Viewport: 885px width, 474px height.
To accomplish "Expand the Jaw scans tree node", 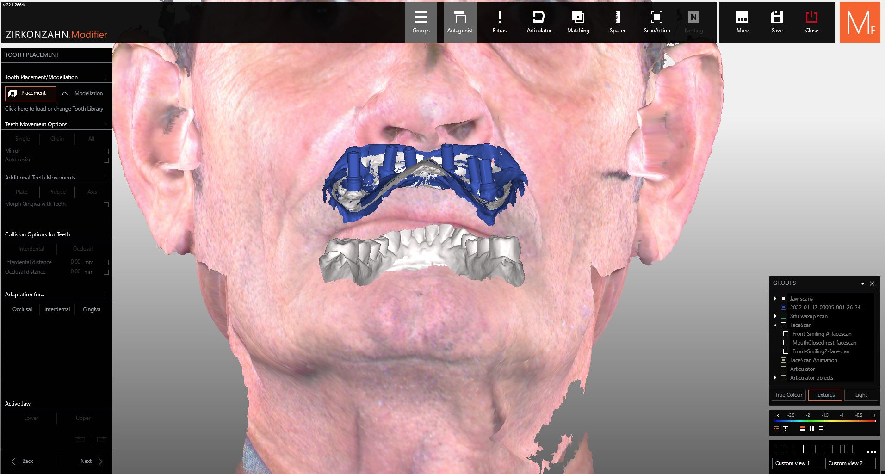I will [x=775, y=299].
